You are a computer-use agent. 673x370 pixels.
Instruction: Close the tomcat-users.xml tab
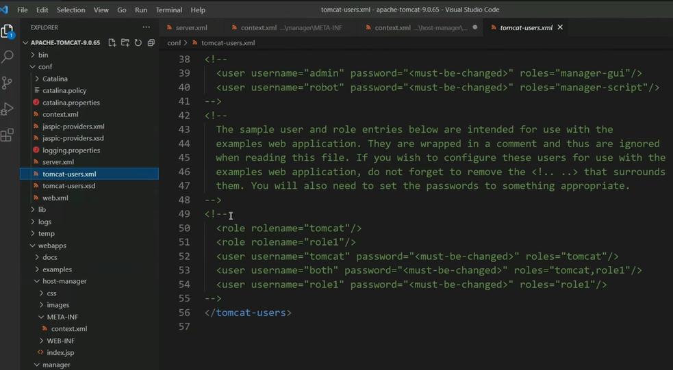pyautogui.click(x=560, y=27)
